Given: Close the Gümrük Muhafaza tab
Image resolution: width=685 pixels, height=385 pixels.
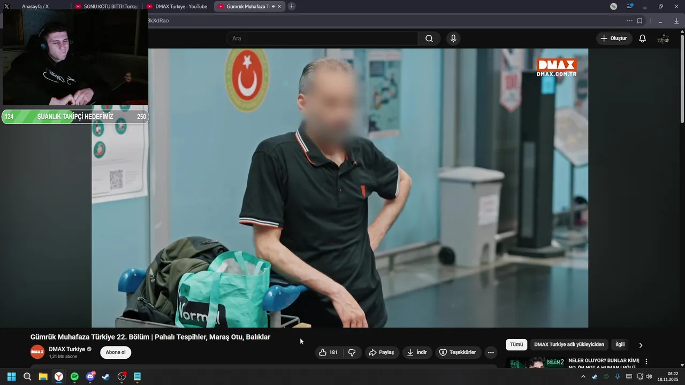Looking at the screenshot, I should coord(279,6).
